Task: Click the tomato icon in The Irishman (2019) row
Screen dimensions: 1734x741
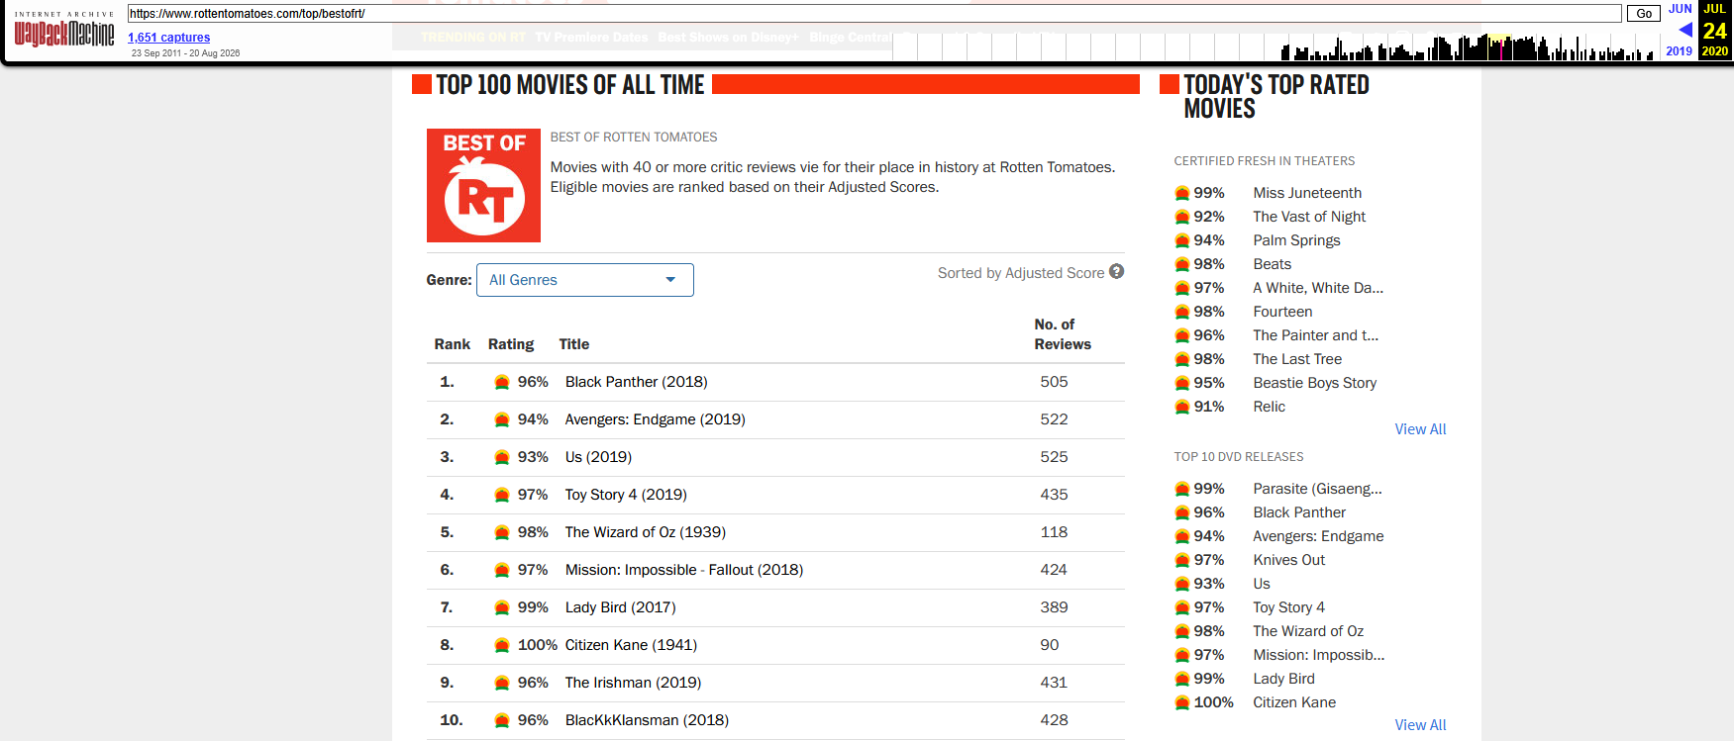Action: (x=502, y=683)
